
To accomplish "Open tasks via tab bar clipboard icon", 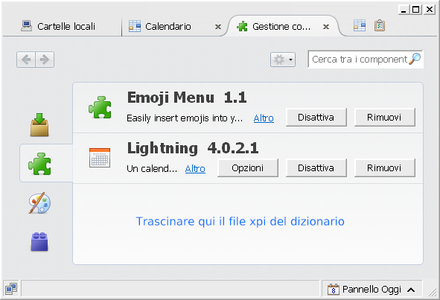I will 380,25.
